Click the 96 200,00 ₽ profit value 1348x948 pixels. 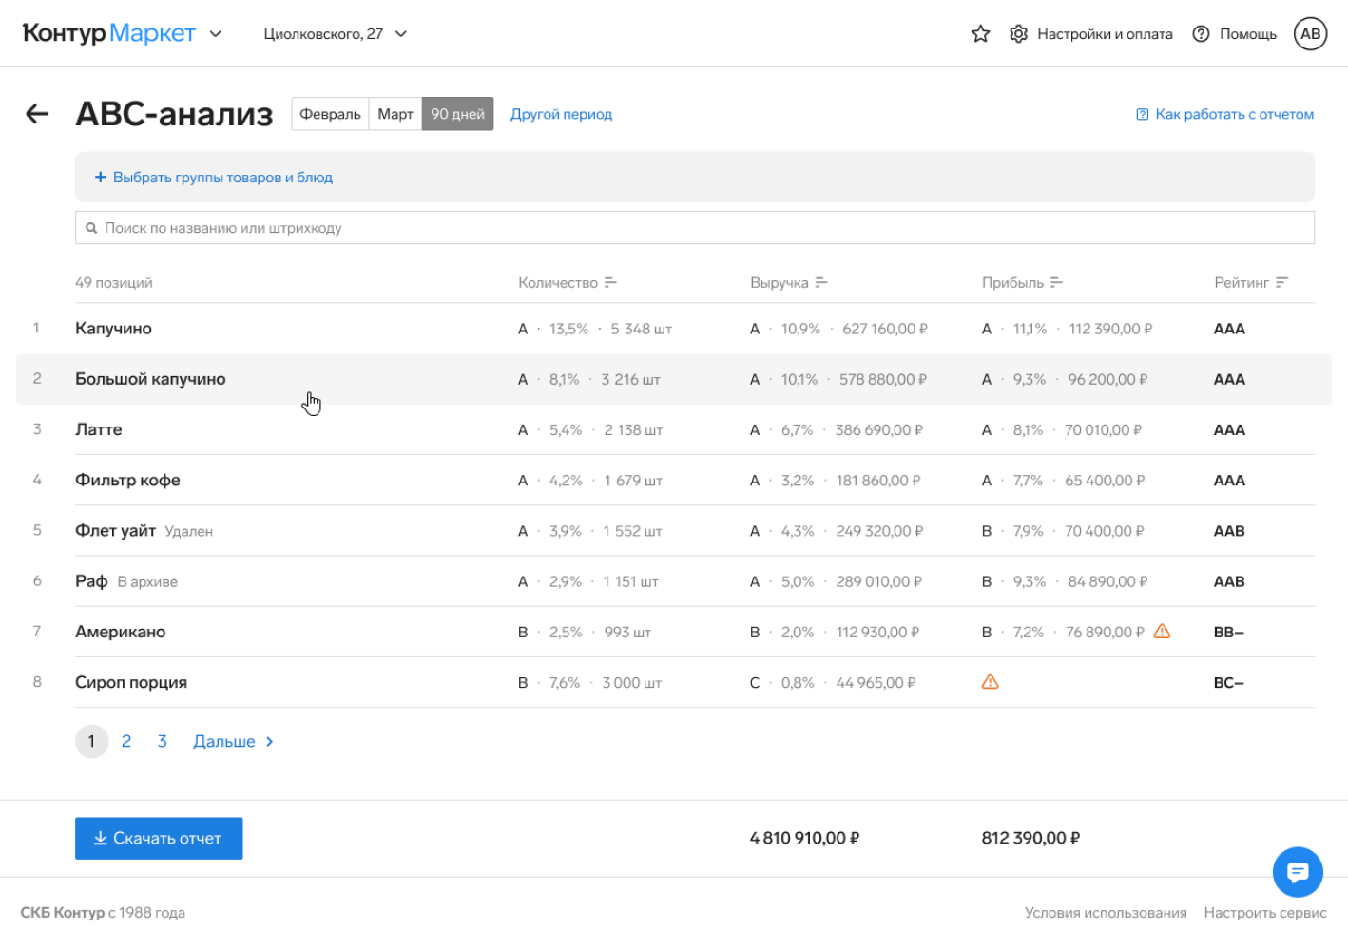(1107, 379)
